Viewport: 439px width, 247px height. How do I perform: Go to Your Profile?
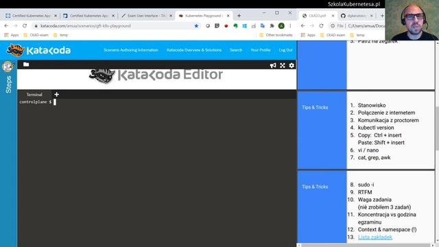(x=261, y=50)
